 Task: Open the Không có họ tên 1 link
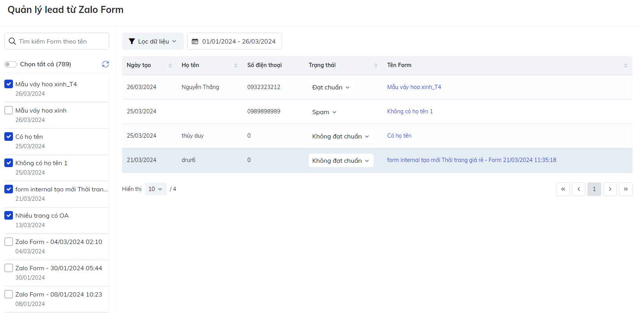click(x=410, y=111)
